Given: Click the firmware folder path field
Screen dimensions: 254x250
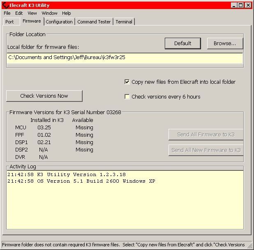Looking at the screenshot, I should (125, 58).
